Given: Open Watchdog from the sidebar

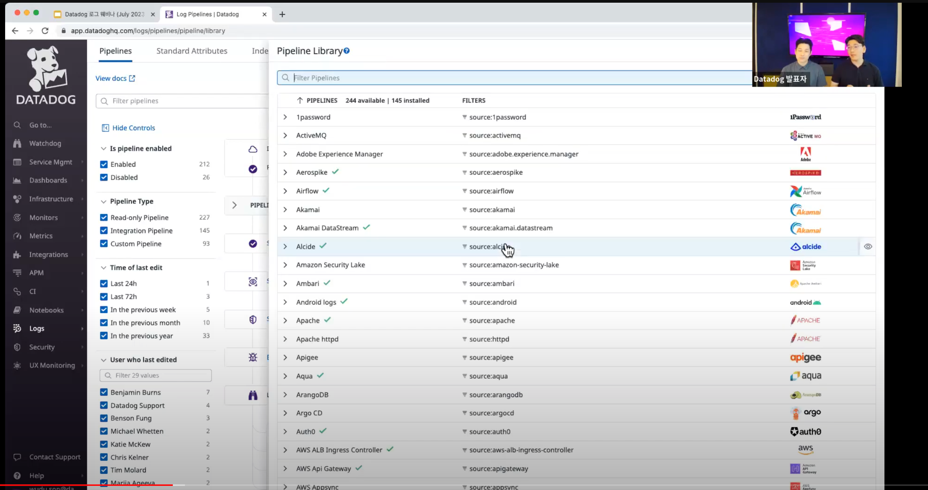Looking at the screenshot, I should (45, 143).
